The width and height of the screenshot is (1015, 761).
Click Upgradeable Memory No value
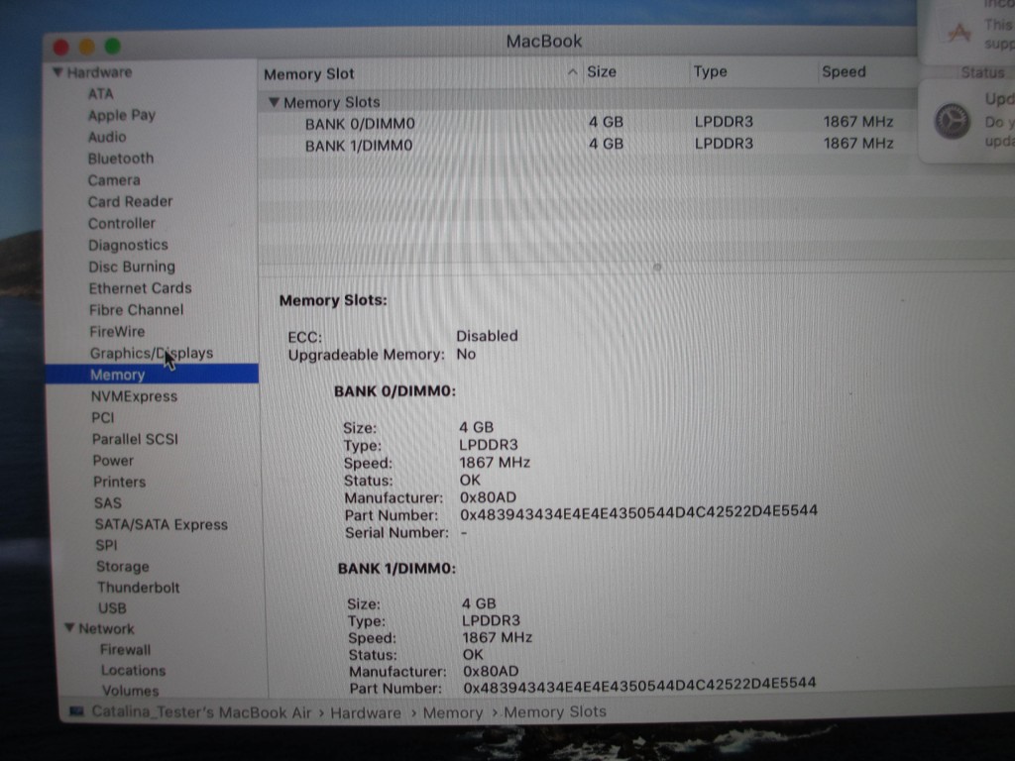(x=466, y=354)
